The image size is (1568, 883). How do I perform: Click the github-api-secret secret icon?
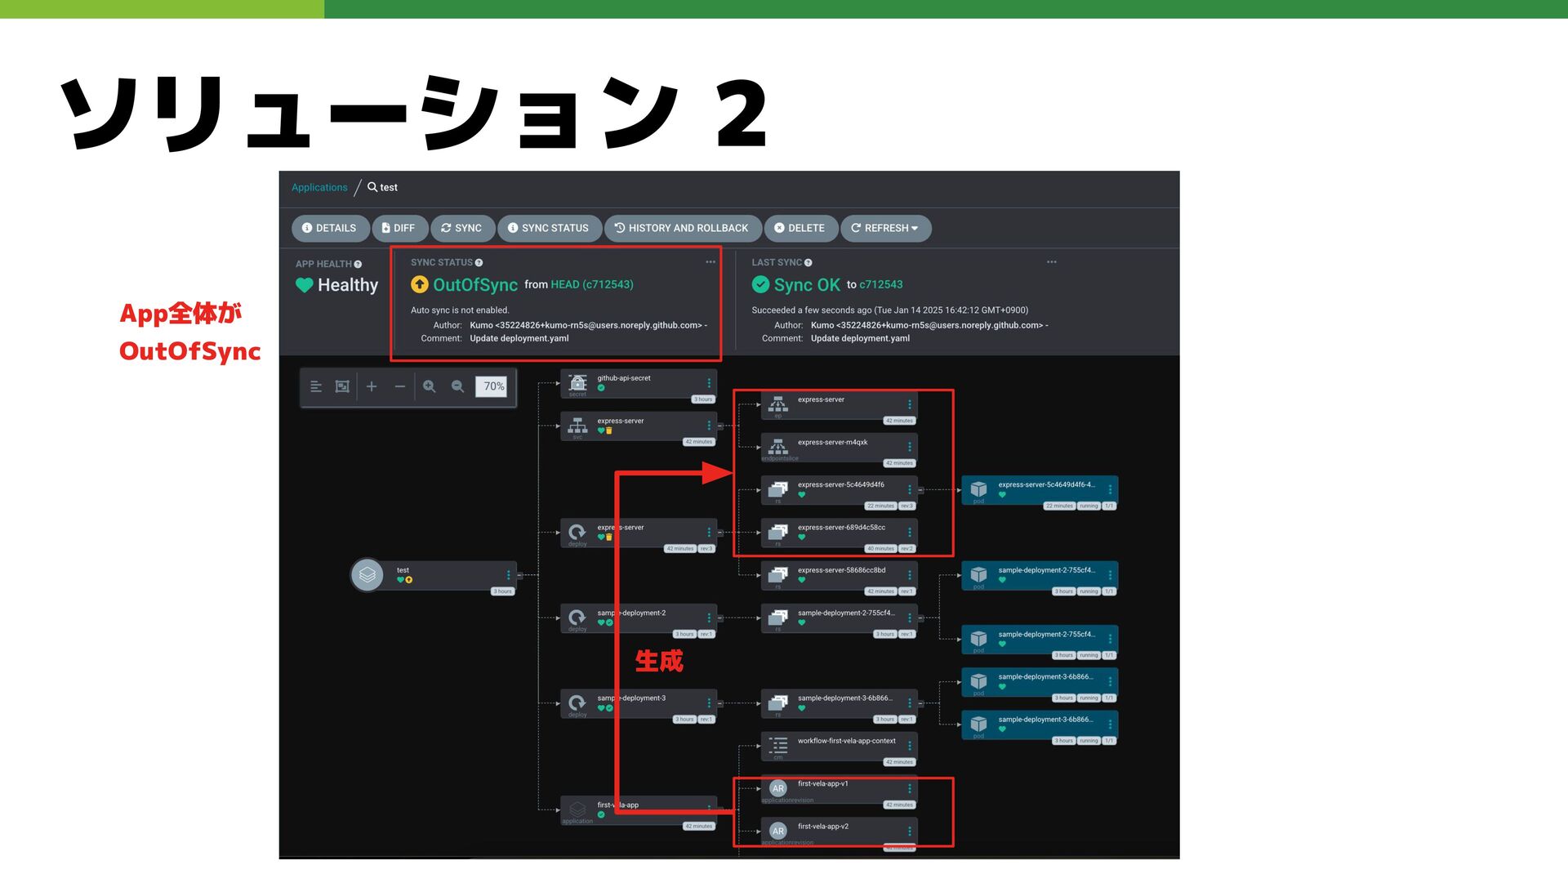(x=578, y=382)
